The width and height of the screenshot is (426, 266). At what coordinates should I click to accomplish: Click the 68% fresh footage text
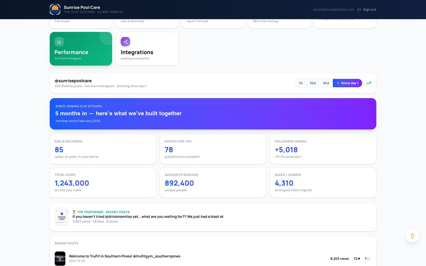point(266,21)
